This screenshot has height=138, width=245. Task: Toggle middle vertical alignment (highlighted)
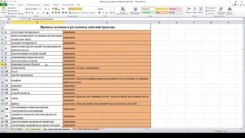(x=56, y=9)
